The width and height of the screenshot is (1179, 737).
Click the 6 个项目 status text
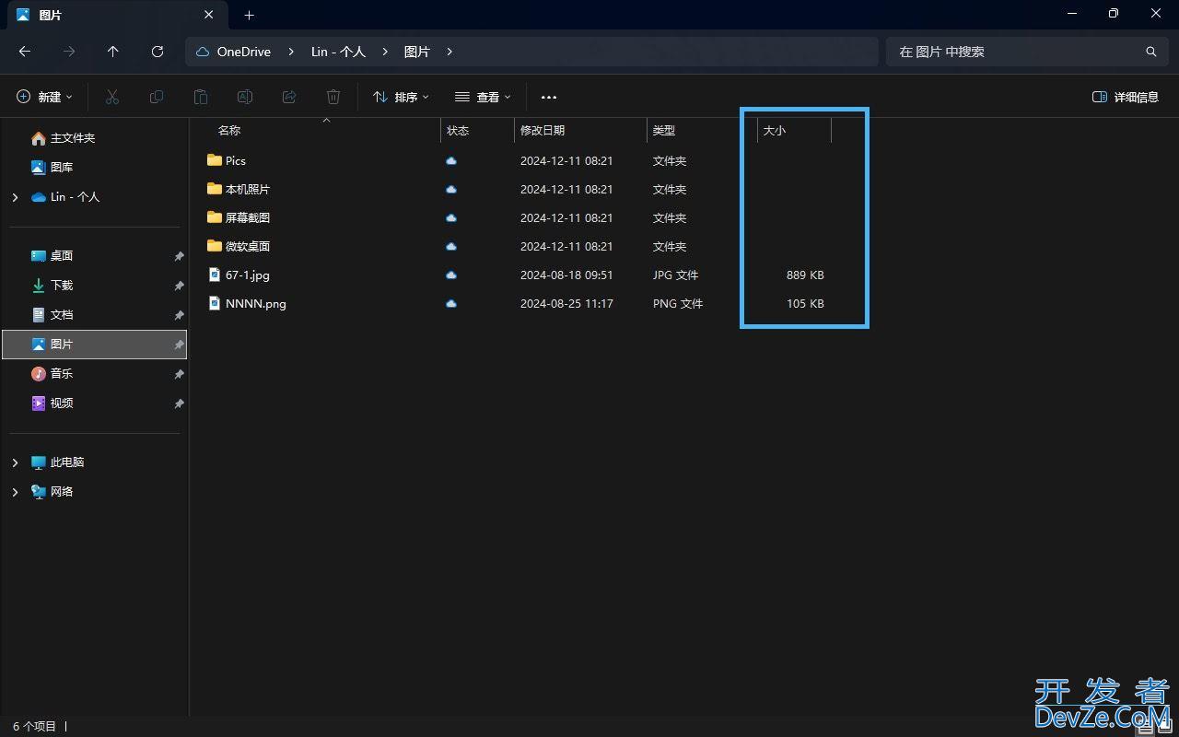[35, 726]
